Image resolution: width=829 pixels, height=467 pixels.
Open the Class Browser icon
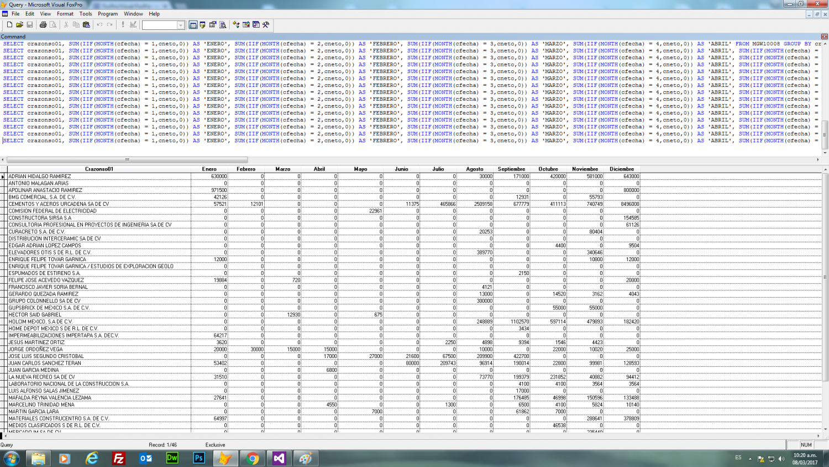(236, 25)
